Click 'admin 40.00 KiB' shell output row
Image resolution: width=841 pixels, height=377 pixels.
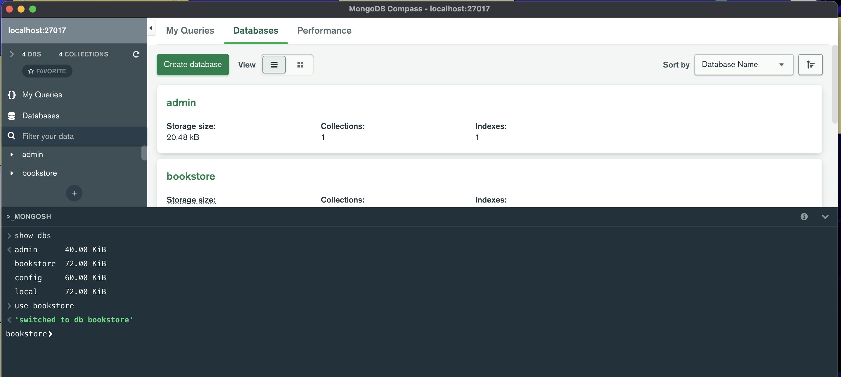click(60, 250)
